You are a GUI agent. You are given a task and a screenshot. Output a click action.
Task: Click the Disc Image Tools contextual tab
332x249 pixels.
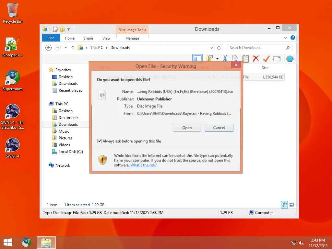132,30
